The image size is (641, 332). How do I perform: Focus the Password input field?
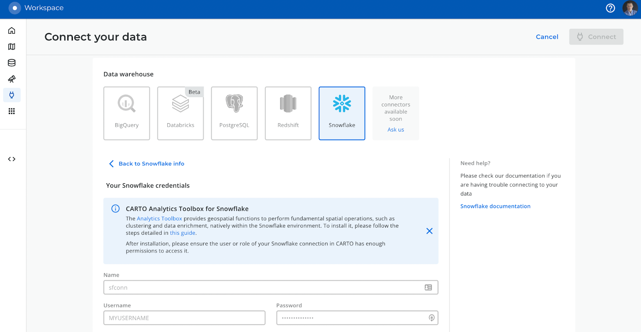point(357,318)
